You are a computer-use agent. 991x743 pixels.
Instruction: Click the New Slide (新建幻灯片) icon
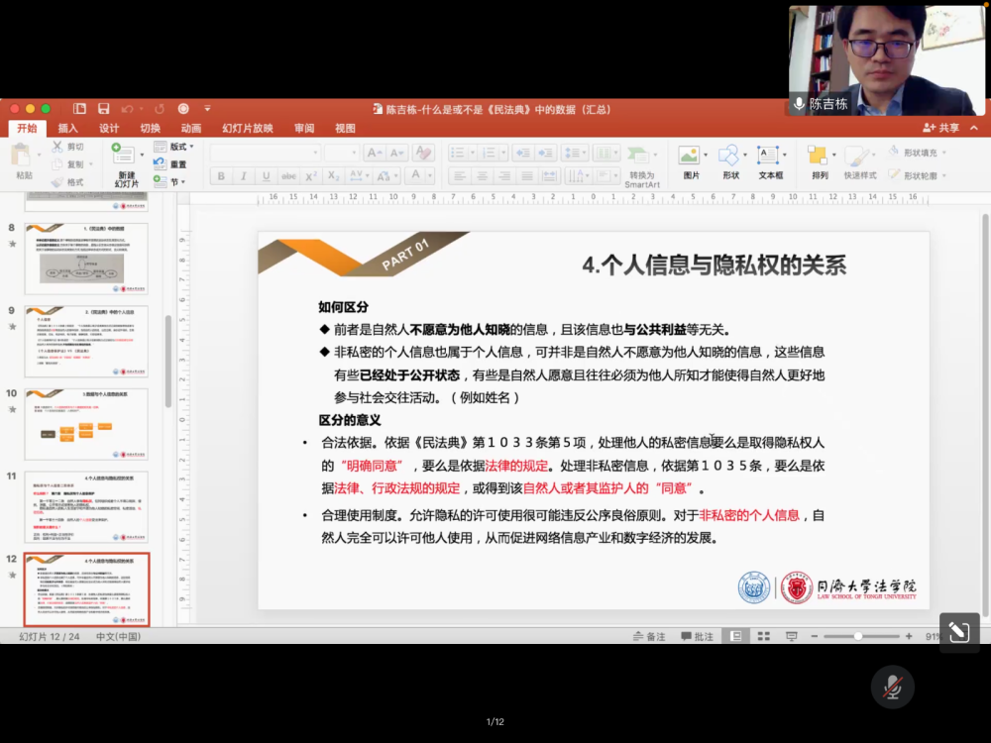coord(123,155)
